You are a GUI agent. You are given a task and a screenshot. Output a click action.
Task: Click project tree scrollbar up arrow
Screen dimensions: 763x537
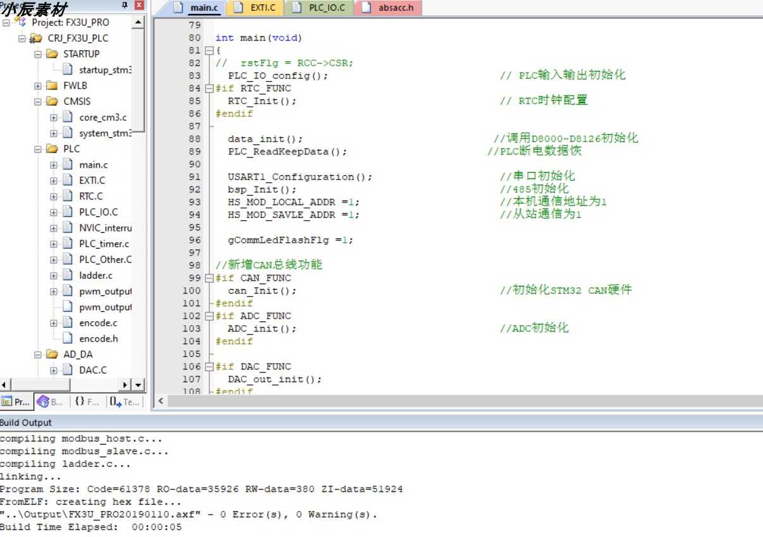[x=139, y=22]
